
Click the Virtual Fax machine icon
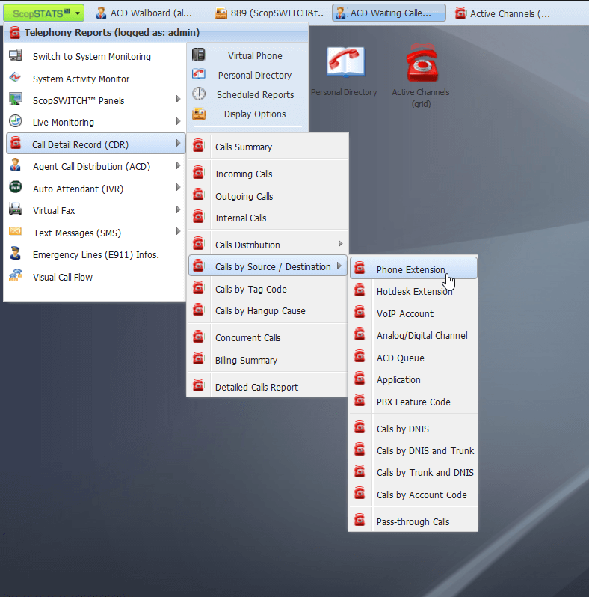[16, 210]
